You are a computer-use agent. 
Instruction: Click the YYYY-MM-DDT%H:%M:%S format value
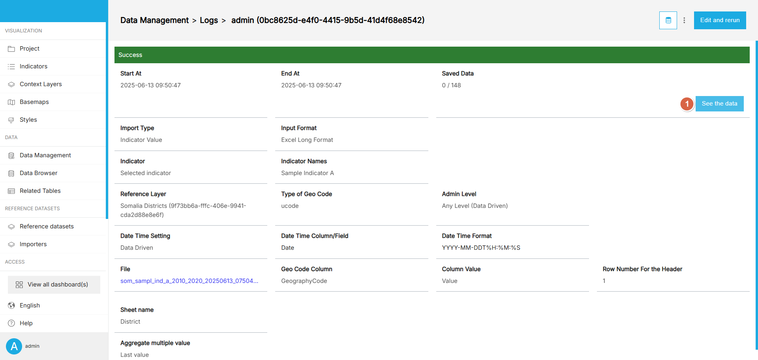click(481, 248)
